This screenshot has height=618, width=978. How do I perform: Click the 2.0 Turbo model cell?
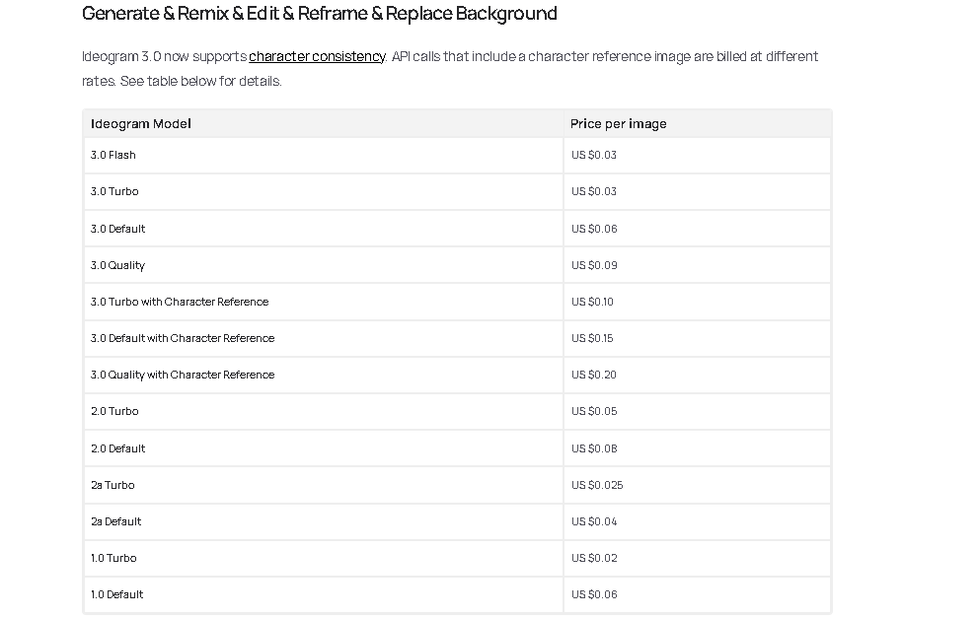114,411
